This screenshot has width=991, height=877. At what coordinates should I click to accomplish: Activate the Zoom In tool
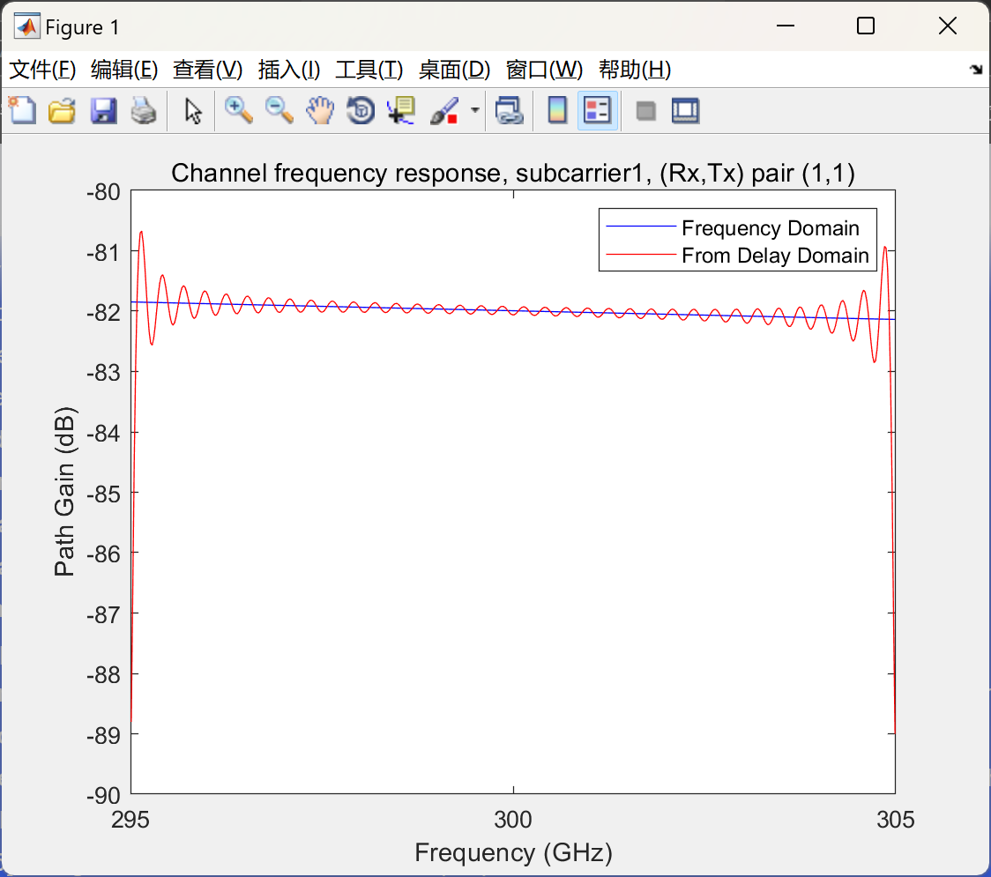(238, 110)
